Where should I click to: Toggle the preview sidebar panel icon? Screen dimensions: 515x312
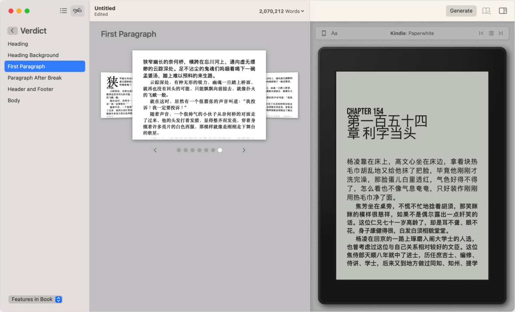503,11
